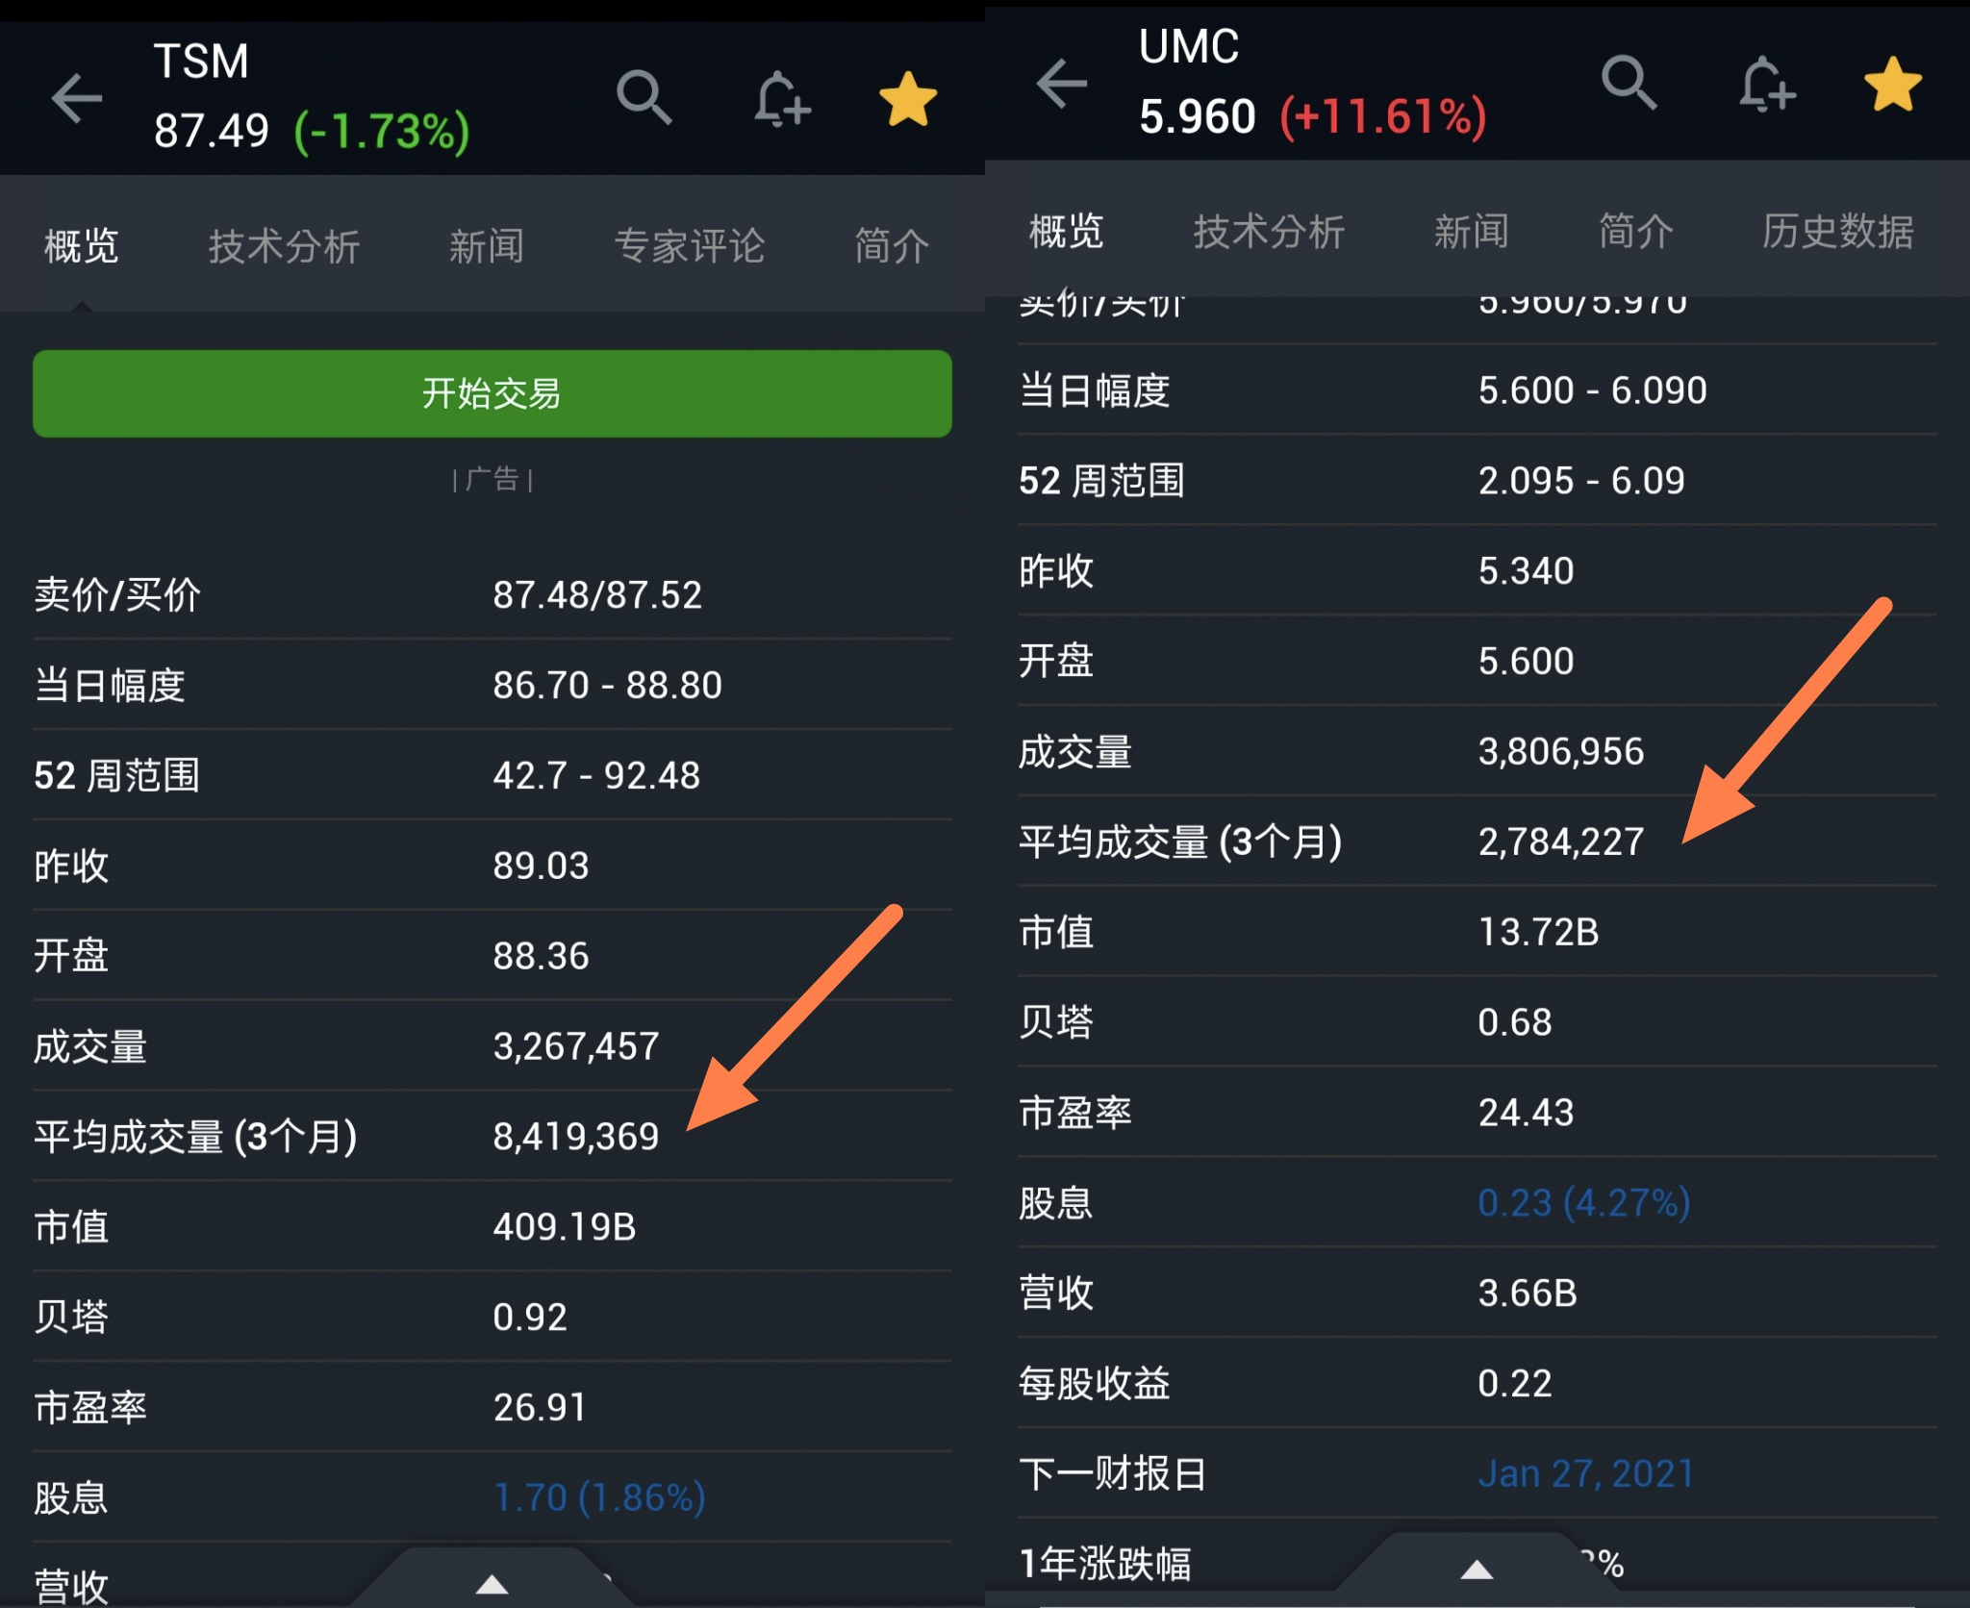Tap UMC dividend value 0.23 (4.27%)
Viewport: 1970px width, 1608px height.
(x=1583, y=1202)
